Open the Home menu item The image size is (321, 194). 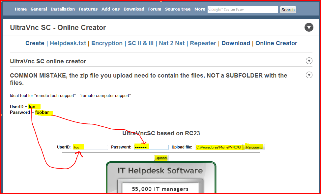pyautogui.click(x=21, y=9)
